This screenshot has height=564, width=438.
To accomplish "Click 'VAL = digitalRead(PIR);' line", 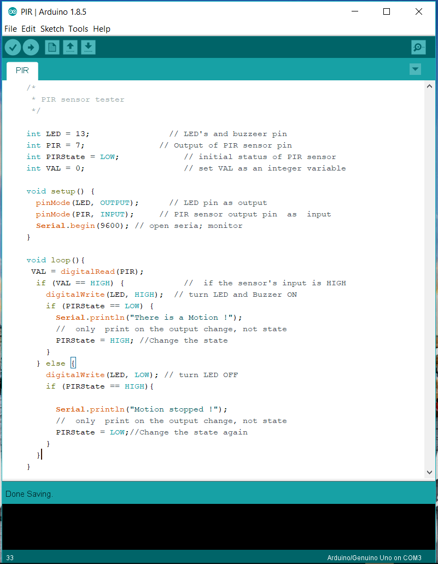I will click(x=87, y=272).
